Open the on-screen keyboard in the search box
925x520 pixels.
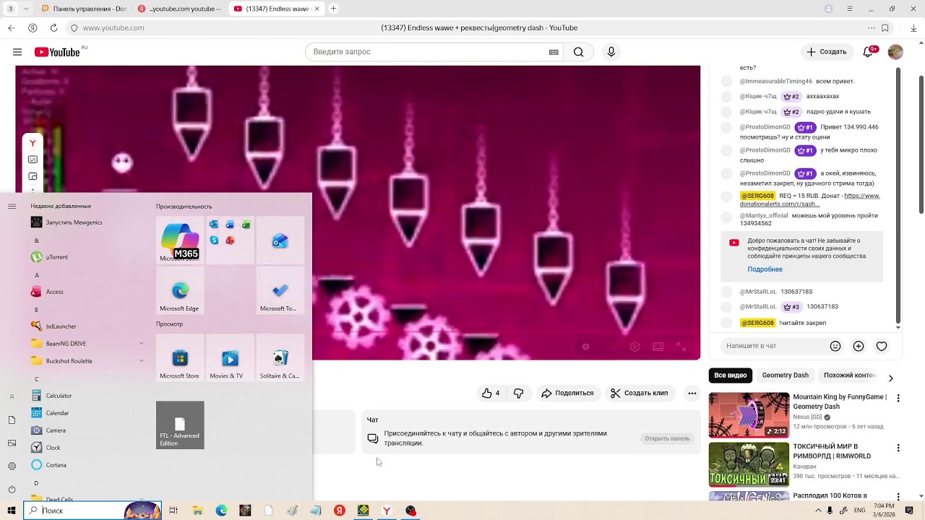(x=554, y=52)
